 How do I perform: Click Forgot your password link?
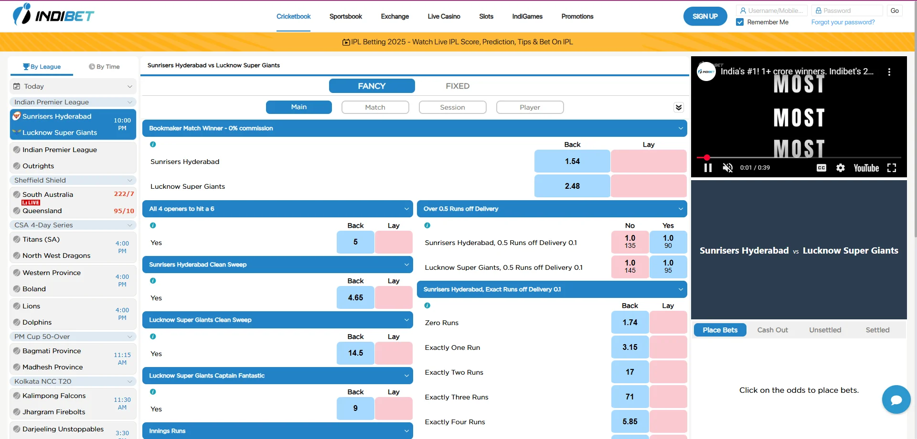[x=842, y=22]
